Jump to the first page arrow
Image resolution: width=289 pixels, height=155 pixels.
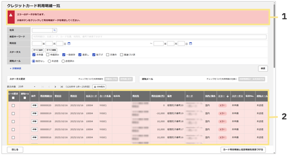[x=43, y=87]
